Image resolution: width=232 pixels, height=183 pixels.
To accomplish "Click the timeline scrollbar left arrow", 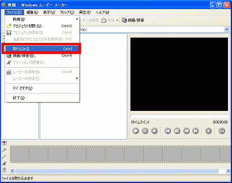I will point(12,171).
